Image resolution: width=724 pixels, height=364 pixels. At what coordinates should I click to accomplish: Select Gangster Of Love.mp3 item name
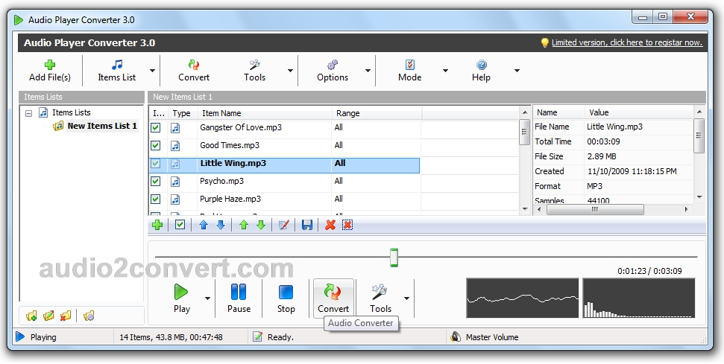pyautogui.click(x=241, y=127)
